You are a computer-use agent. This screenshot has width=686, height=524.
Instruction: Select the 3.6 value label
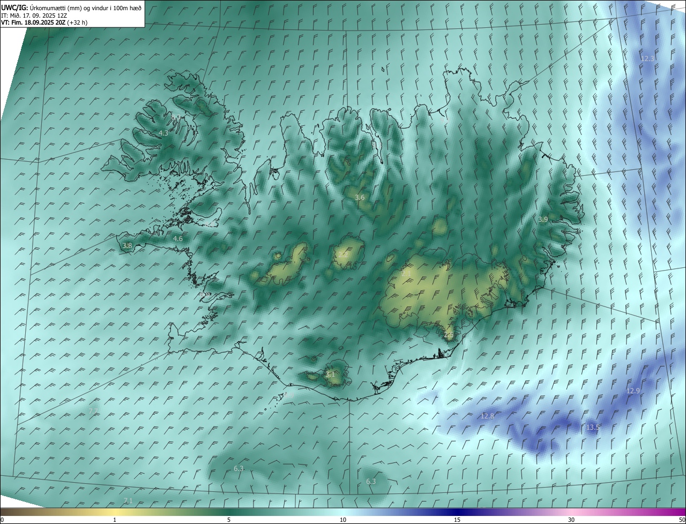tap(360, 197)
